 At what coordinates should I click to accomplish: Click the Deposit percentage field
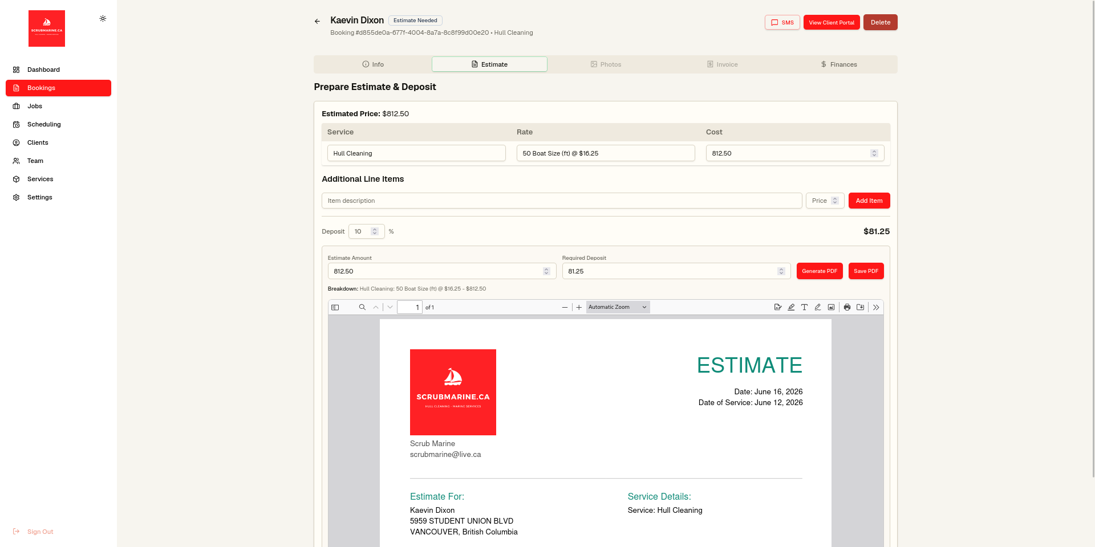coord(366,231)
